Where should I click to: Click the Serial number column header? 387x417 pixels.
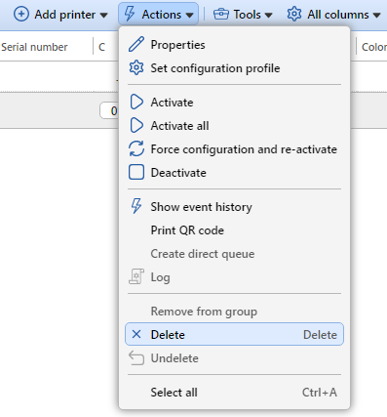34,47
